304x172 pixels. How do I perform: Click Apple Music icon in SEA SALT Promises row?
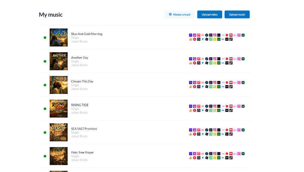pos(199,130)
